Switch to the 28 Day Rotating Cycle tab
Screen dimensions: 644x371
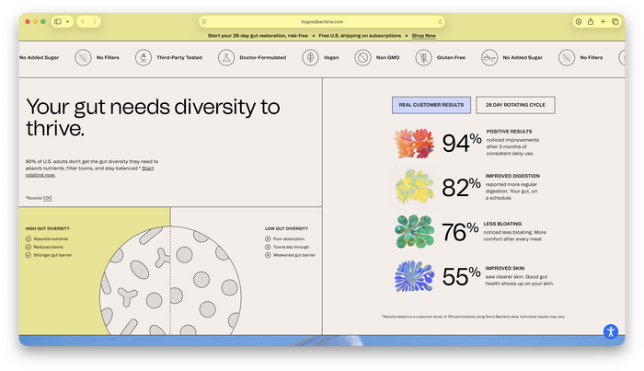(x=515, y=105)
